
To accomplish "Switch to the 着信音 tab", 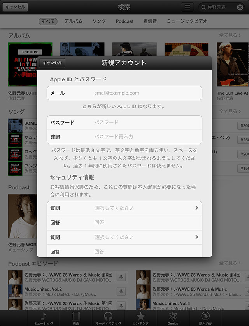I will [150, 21].
